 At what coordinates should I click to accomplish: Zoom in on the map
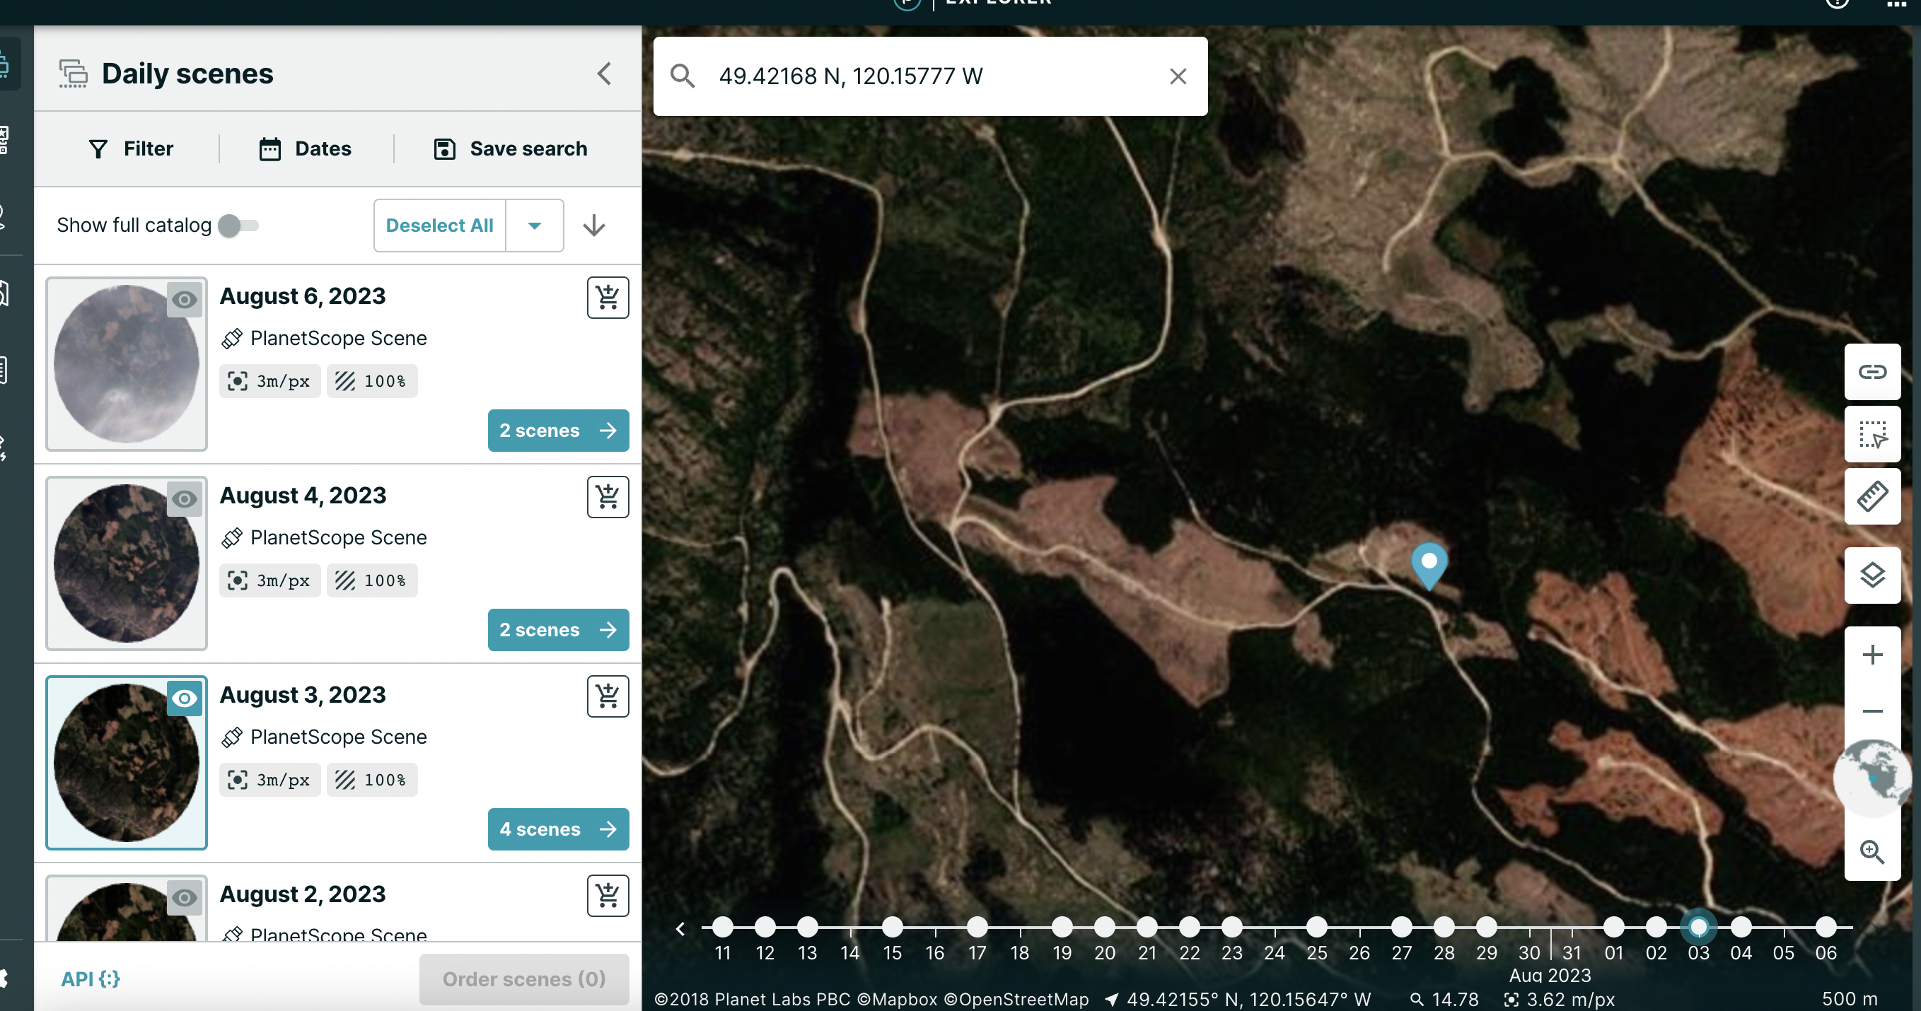click(x=1871, y=655)
